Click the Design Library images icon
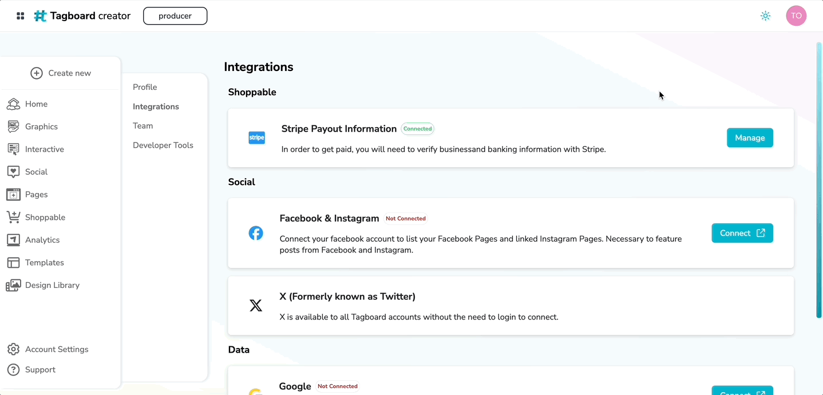 coord(13,285)
